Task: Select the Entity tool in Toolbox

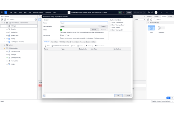Action: pos(151,28)
